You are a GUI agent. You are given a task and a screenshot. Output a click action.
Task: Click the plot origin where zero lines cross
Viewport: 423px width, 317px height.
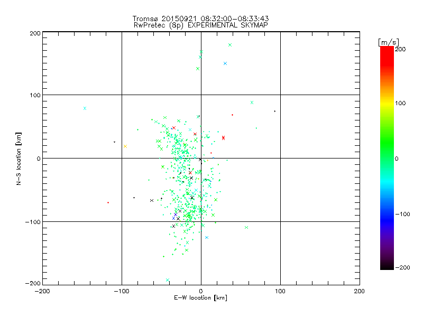coord(201,158)
